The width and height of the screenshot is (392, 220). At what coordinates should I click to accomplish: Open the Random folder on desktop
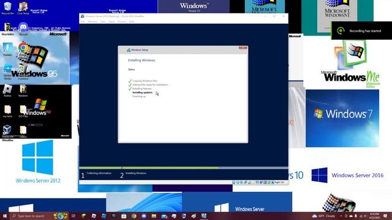tap(23, 90)
